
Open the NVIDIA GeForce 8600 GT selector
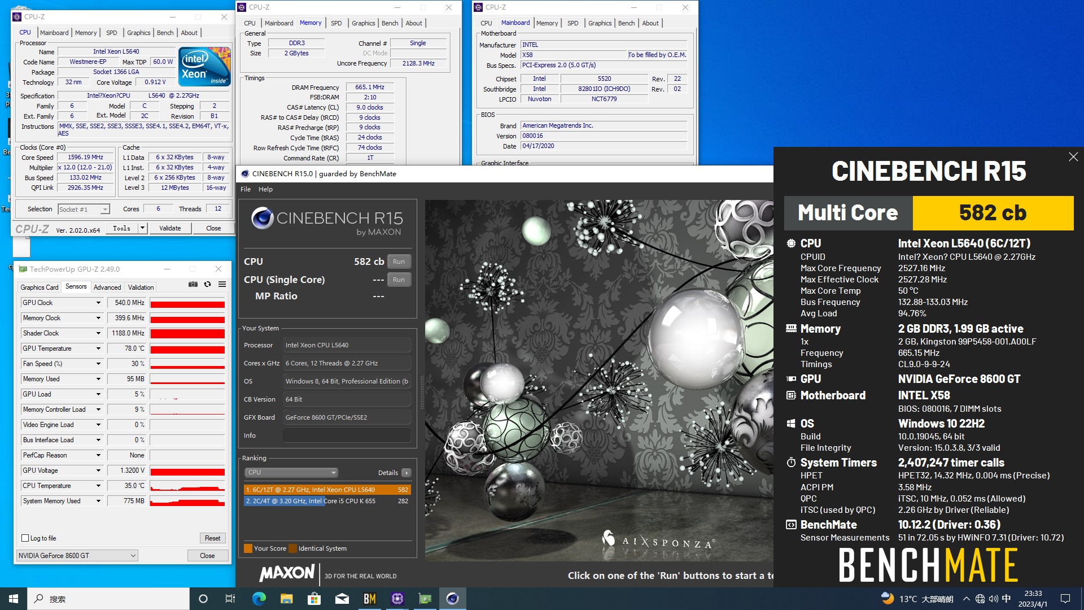(77, 556)
